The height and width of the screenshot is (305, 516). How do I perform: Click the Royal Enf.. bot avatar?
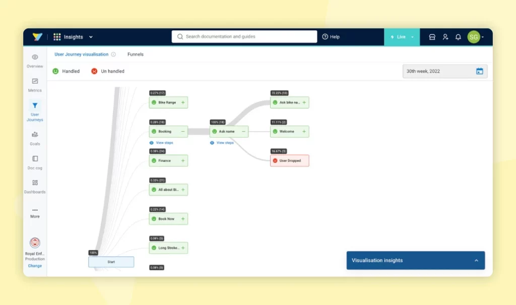[x=35, y=243]
